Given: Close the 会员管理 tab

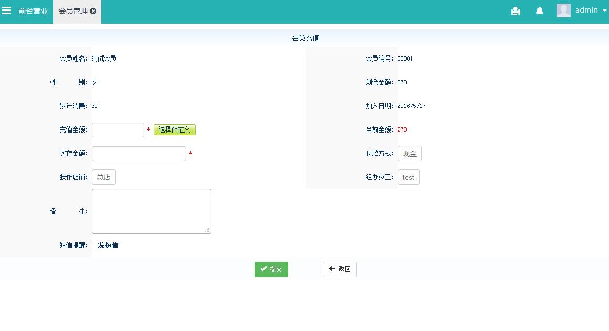Looking at the screenshot, I should pyautogui.click(x=93, y=11).
